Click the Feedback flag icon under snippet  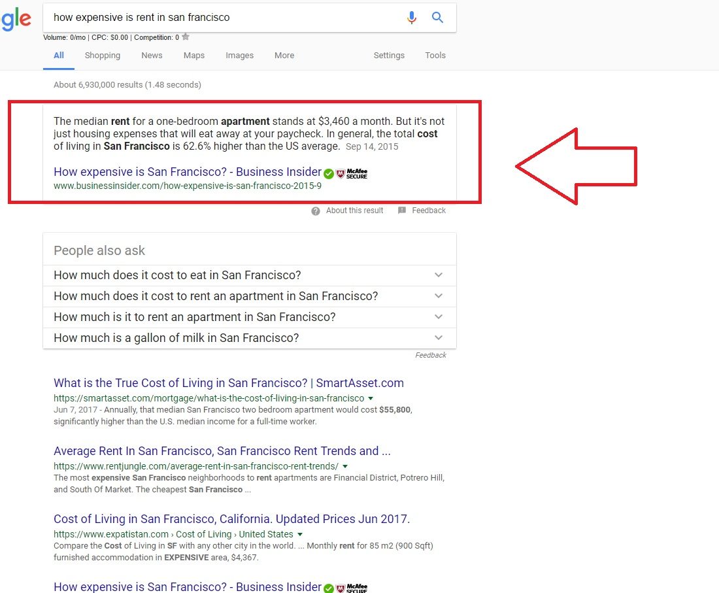tap(402, 211)
